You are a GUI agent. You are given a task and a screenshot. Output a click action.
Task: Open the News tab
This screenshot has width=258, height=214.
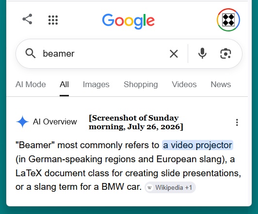tap(221, 84)
